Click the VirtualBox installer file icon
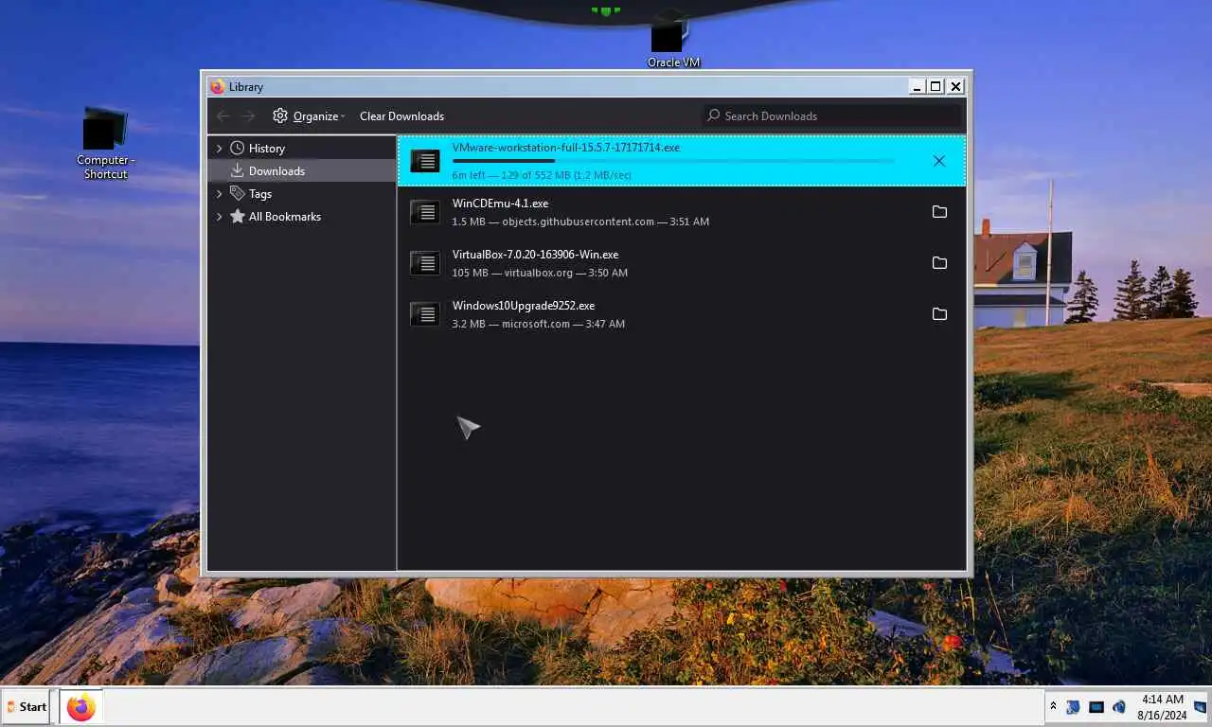 (x=425, y=263)
